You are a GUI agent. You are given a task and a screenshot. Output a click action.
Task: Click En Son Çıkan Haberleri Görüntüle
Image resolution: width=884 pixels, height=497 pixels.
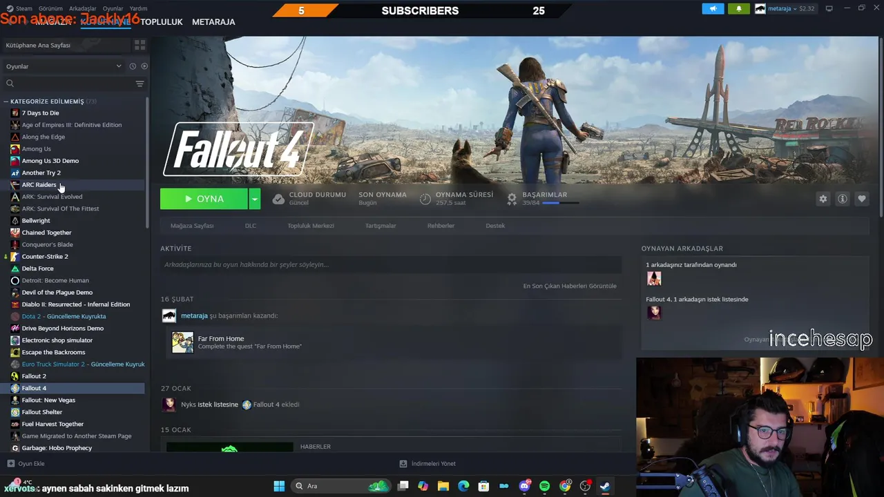[570, 286]
